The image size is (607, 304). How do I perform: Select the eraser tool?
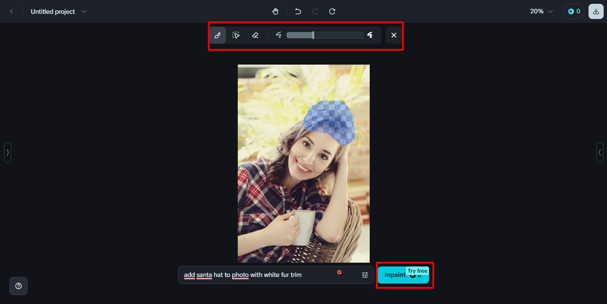tap(255, 35)
